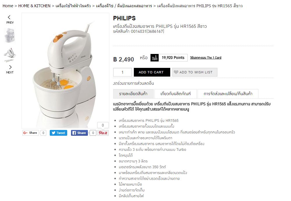This screenshot has height=201, width=291.
Task: Add the Philips mixer to cart
Action: click(152, 72)
